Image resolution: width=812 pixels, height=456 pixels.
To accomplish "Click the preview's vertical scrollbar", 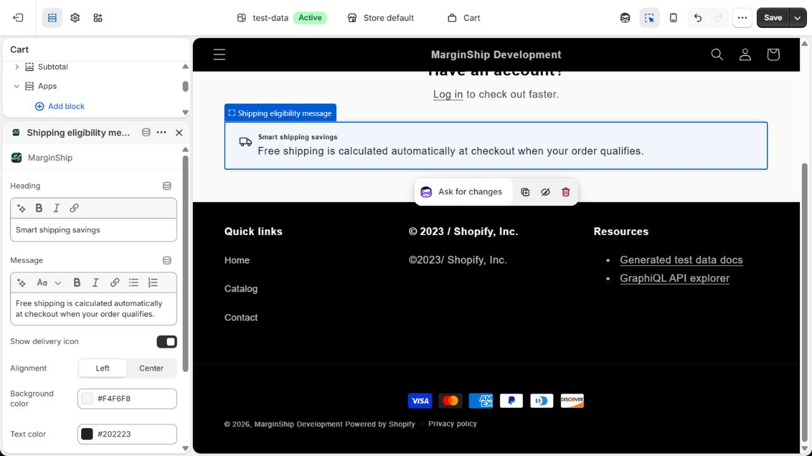I will [x=804, y=302].
